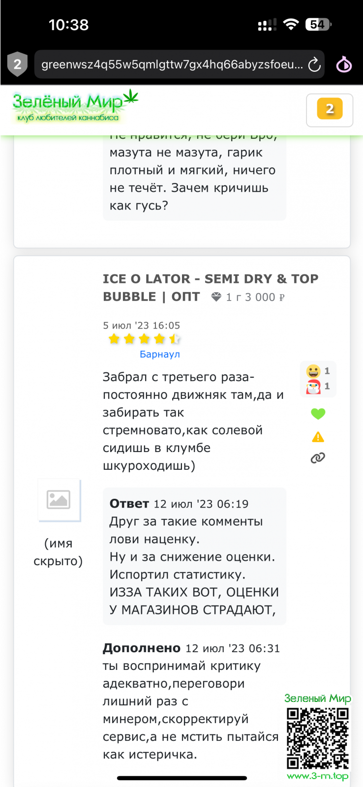363x787 pixels.
Task: Copy review permalink via chain icon
Action: tap(318, 458)
